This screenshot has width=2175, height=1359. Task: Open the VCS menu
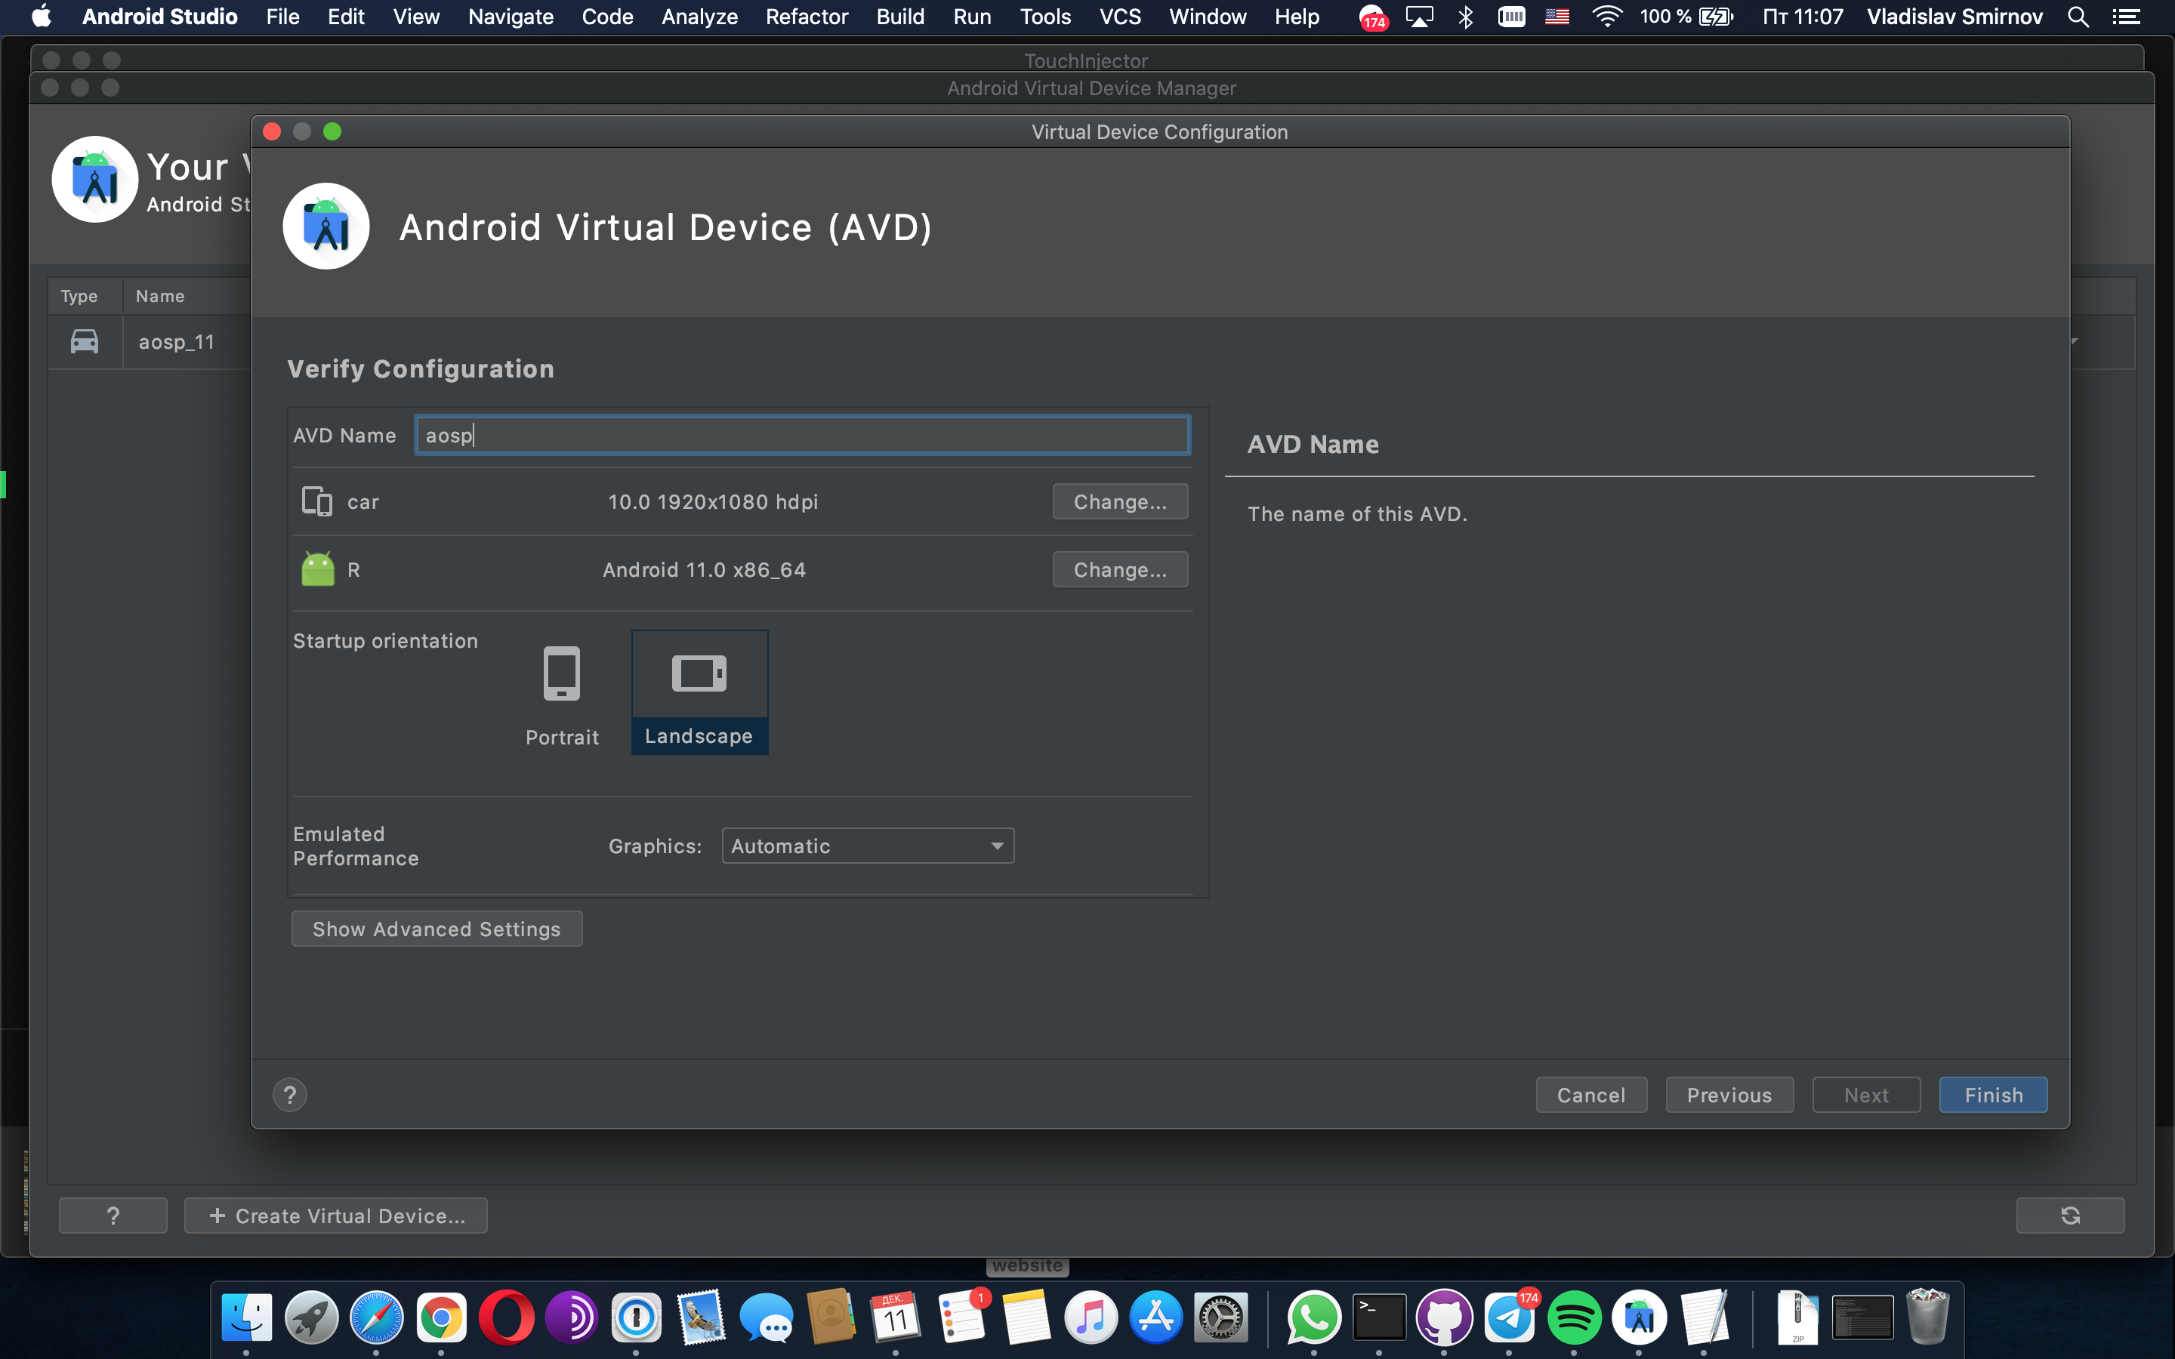[1120, 16]
